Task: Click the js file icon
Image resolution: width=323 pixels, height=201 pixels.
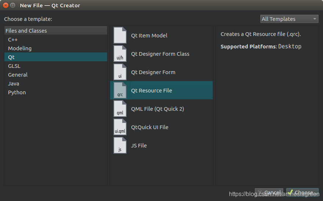Action: (120, 145)
